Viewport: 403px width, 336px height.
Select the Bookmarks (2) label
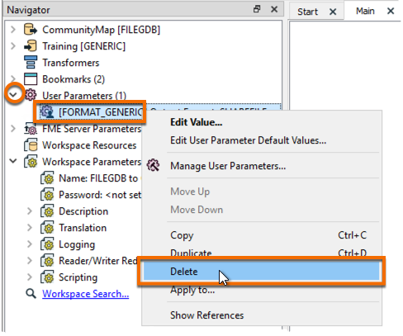click(73, 79)
